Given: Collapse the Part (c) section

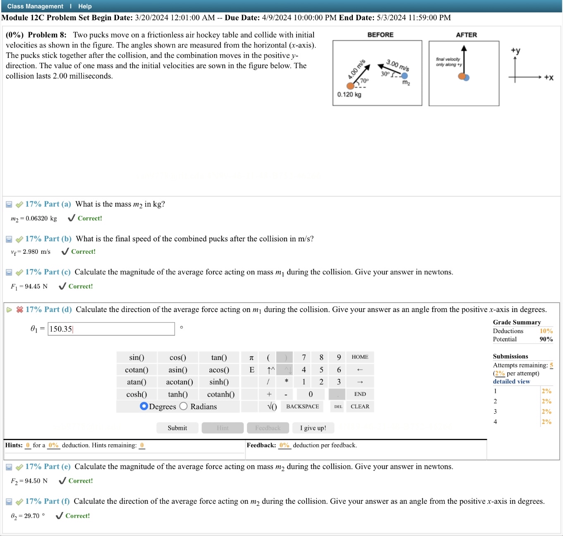Looking at the screenshot, I should point(9,272).
